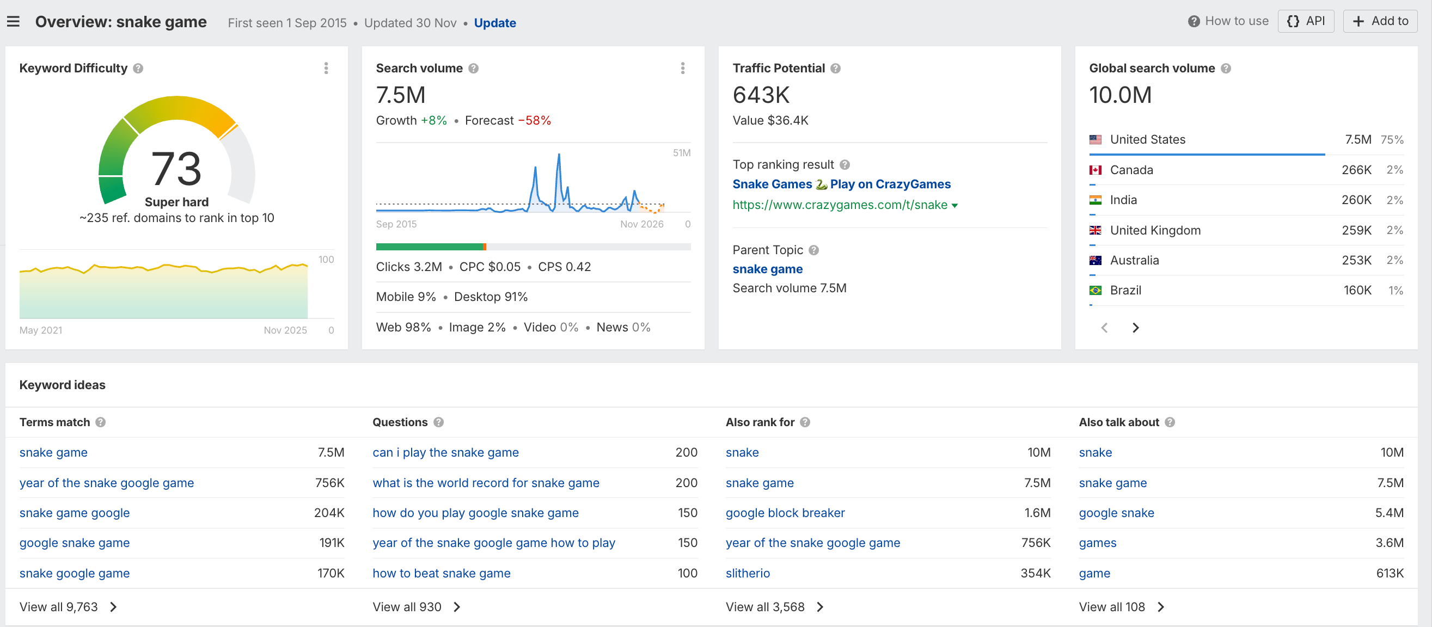Image resolution: width=1432 pixels, height=627 pixels.
Task: Click the Parent Topic help icon
Action: coord(813,250)
